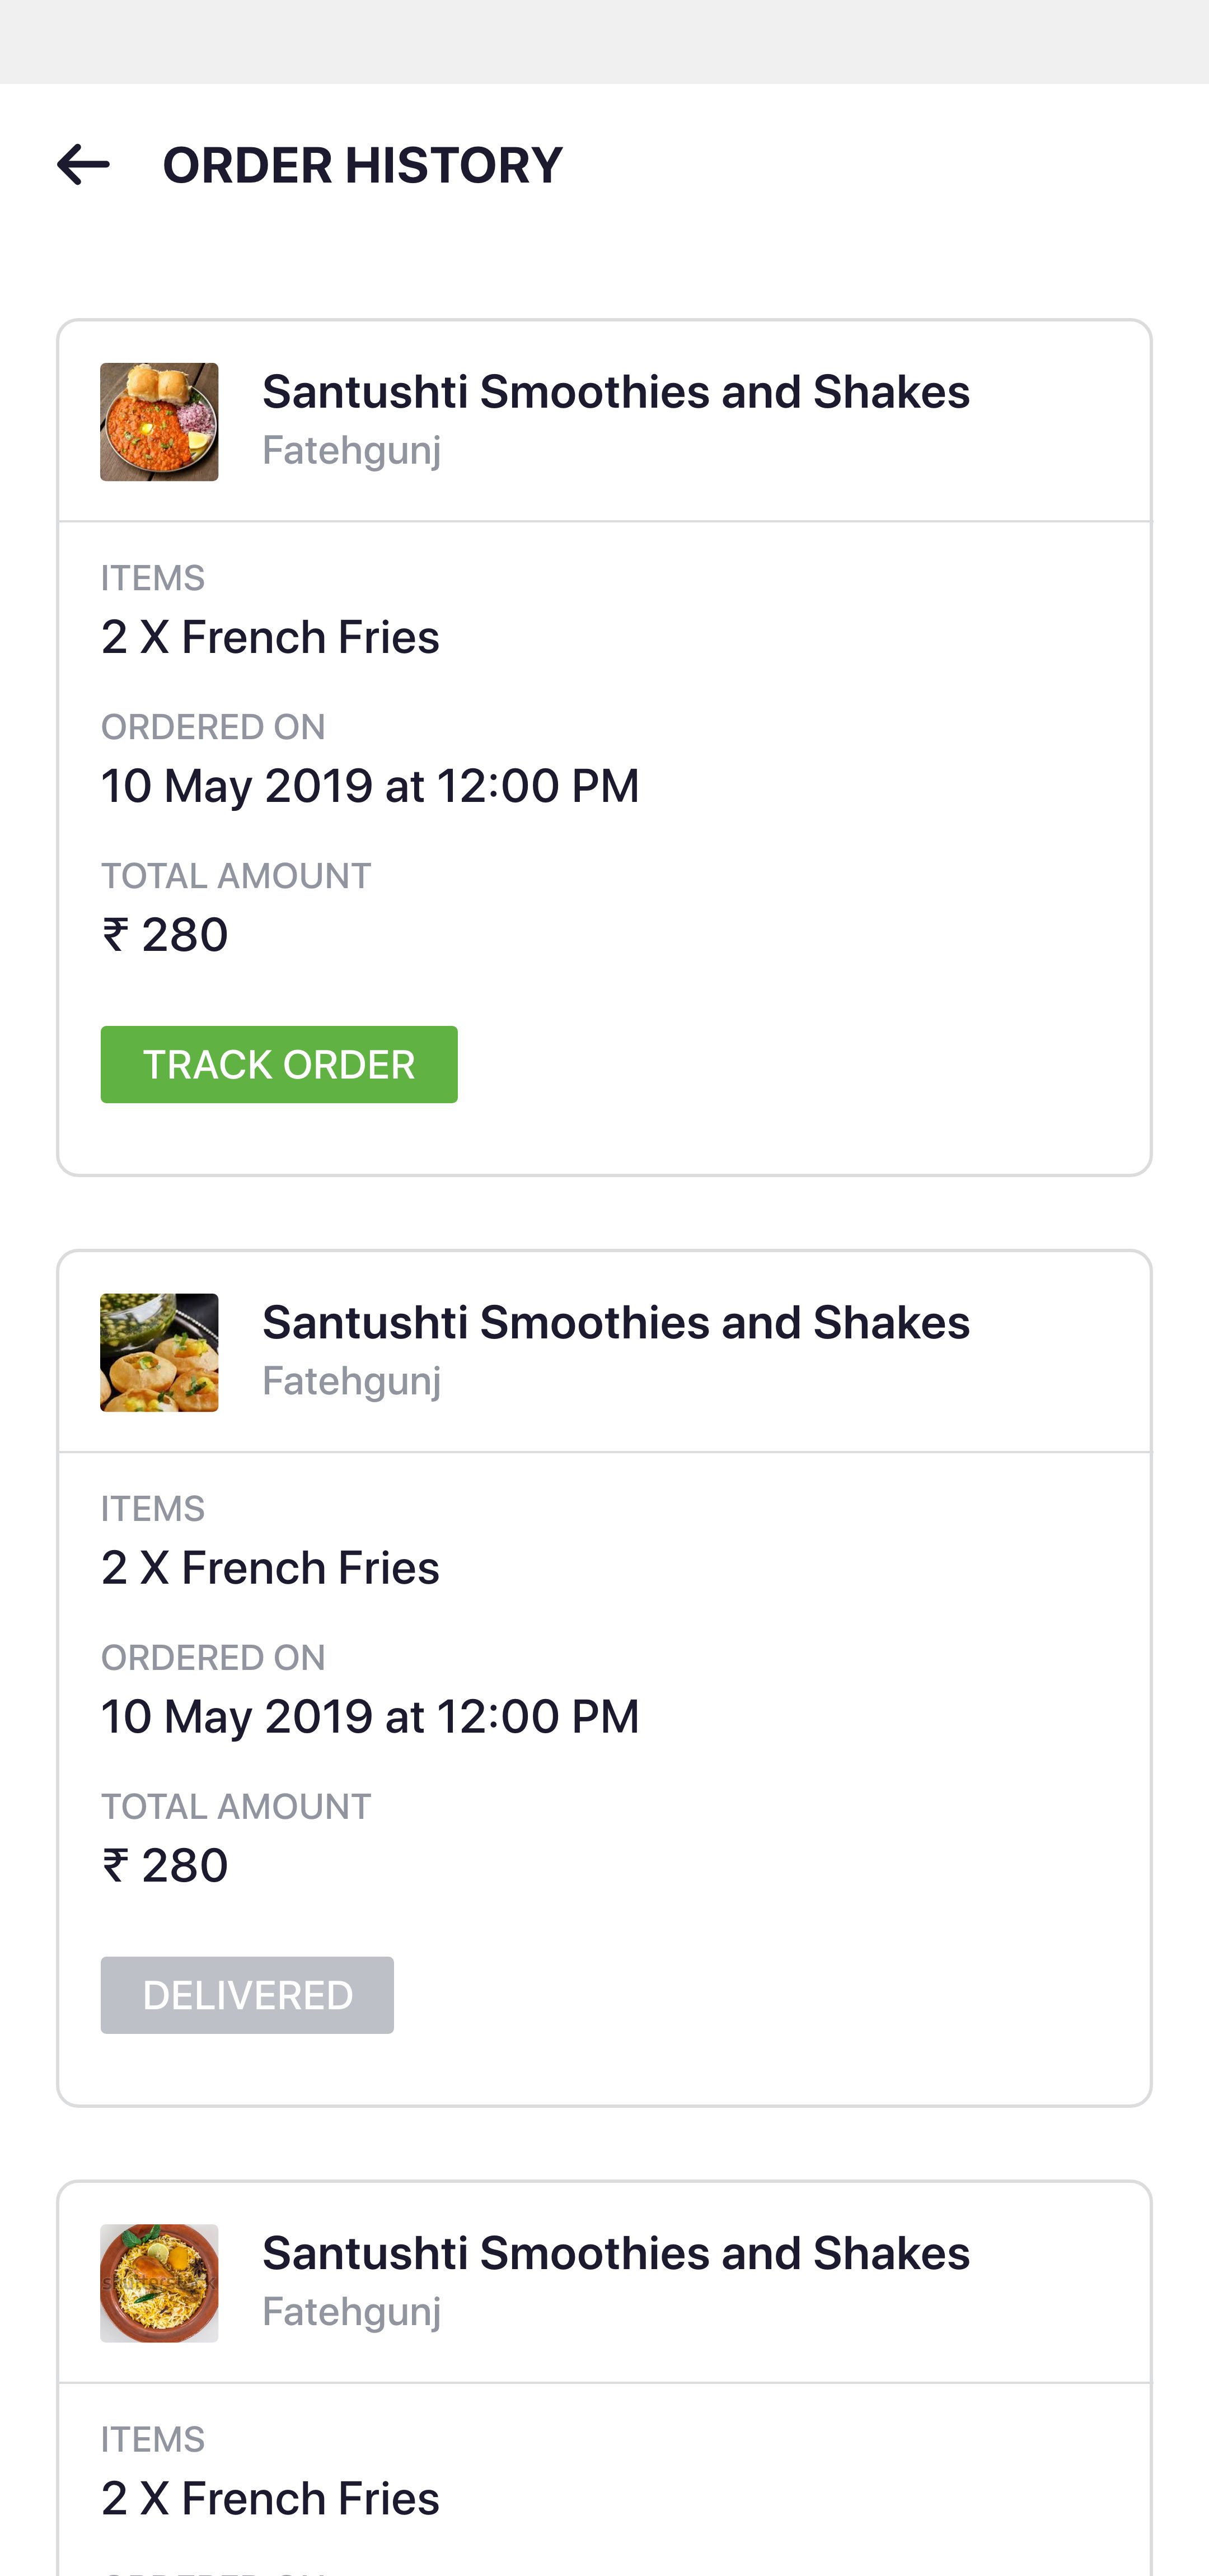The height and width of the screenshot is (2576, 1209).
Task: Select the biryani thumbnail in the third order
Action: (x=159, y=2282)
